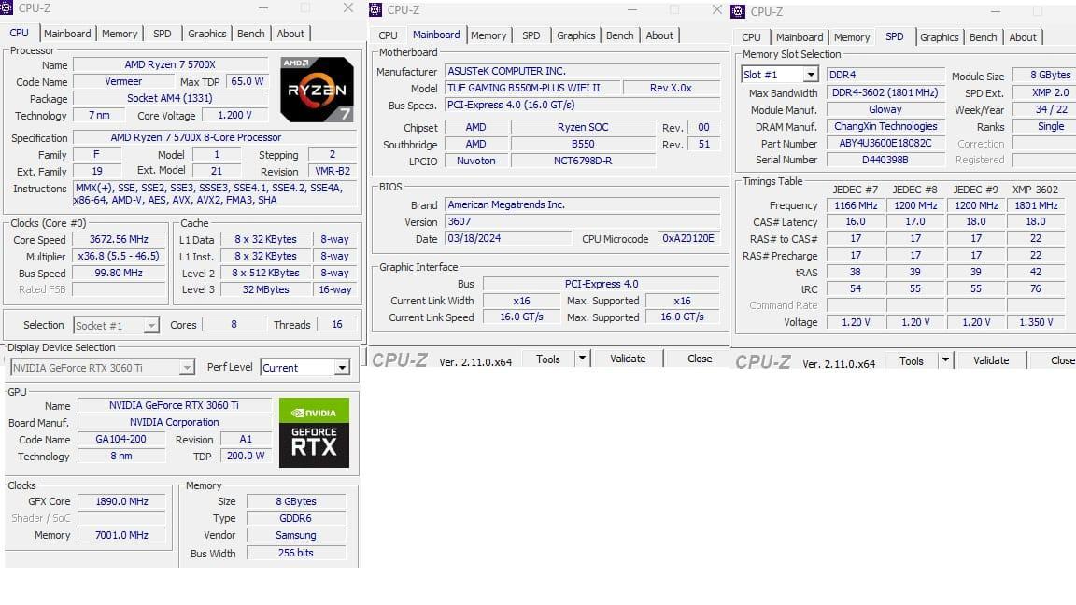Click the LPCIO chip 'NCT6798D-R'
The image size is (1076, 605).
(x=583, y=161)
